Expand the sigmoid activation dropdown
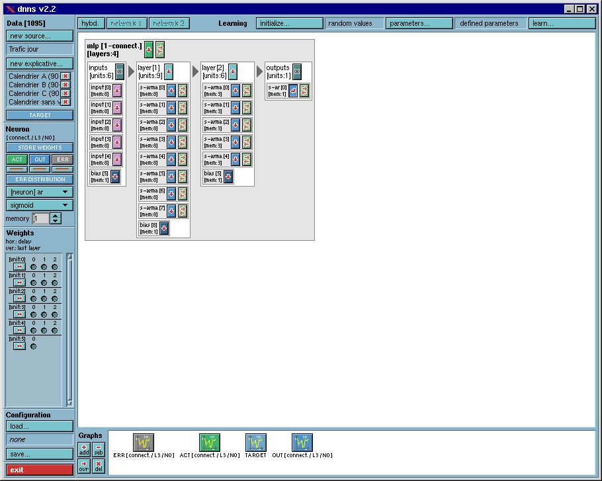 (x=40, y=205)
